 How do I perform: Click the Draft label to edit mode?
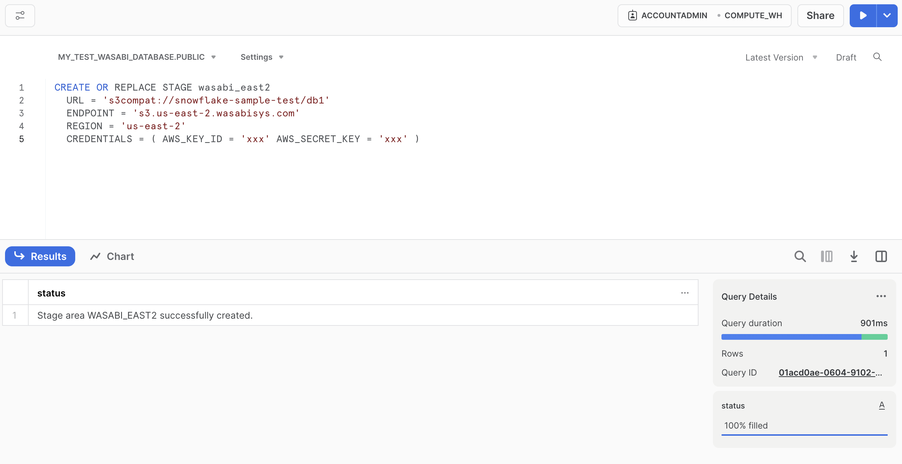coord(846,57)
